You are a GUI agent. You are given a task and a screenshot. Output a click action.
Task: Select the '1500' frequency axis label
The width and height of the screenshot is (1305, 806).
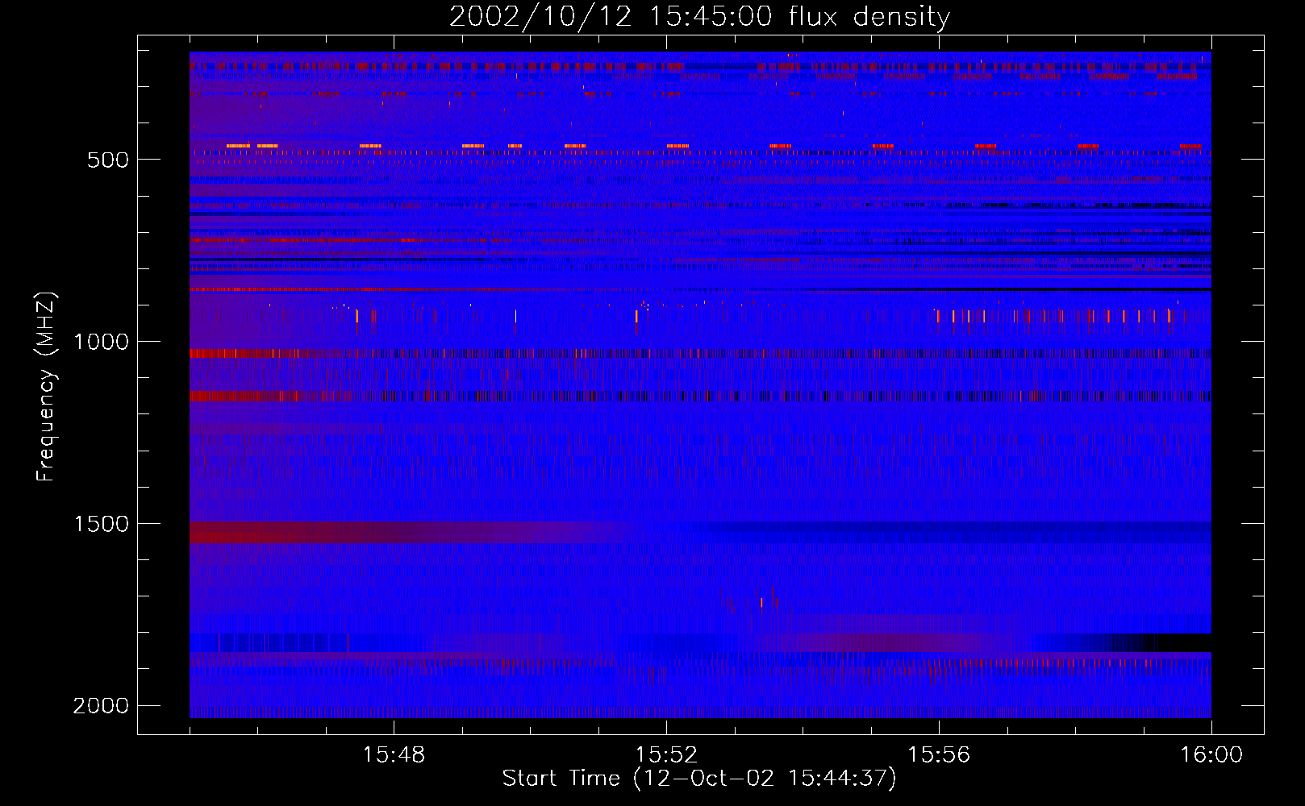[101, 524]
